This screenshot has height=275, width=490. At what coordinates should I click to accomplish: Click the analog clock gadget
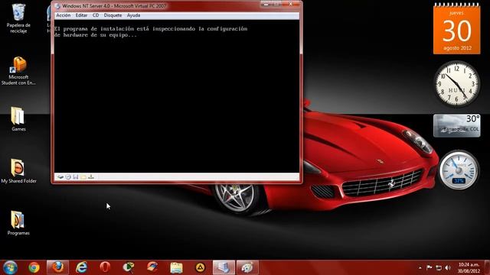pos(457,84)
